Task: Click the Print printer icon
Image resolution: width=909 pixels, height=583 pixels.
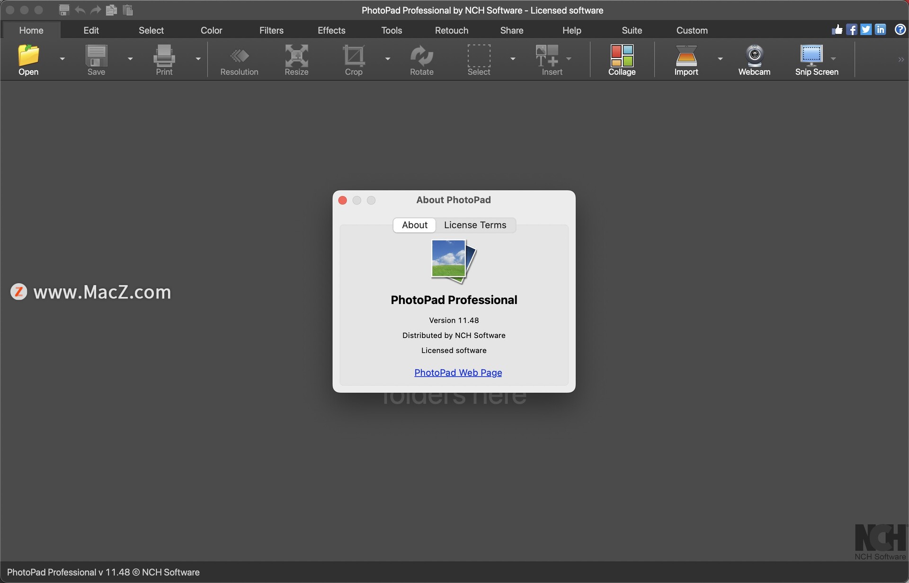Action: (164, 55)
